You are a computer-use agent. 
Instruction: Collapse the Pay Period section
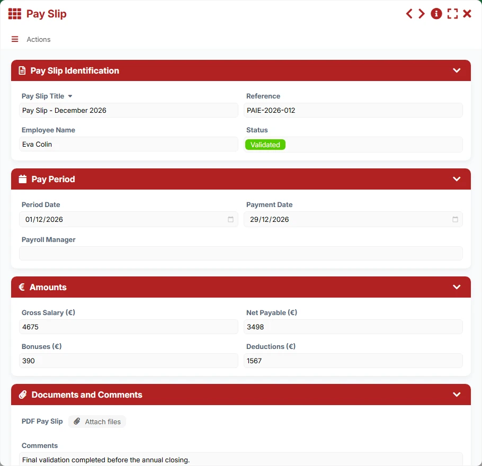(x=457, y=179)
